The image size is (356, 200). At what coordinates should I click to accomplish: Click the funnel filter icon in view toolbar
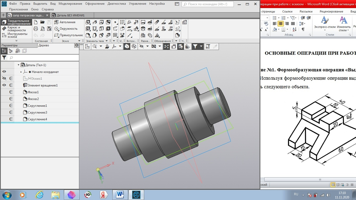(x=195, y=46)
